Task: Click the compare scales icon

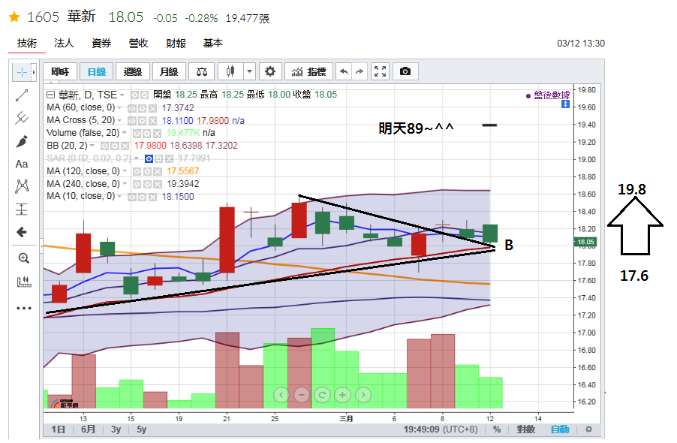Action: click(x=202, y=71)
